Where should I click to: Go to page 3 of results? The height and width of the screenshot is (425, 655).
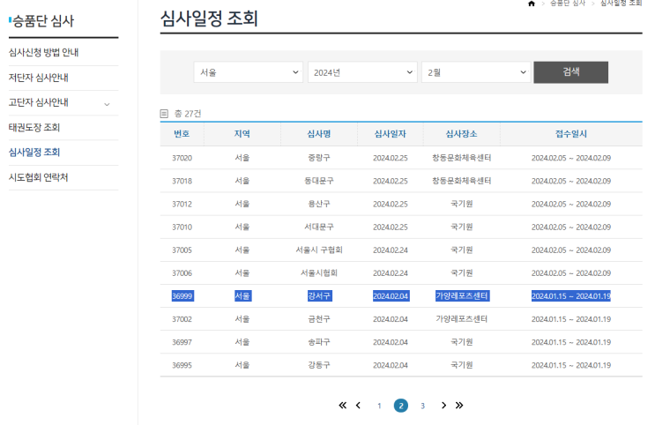(423, 406)
